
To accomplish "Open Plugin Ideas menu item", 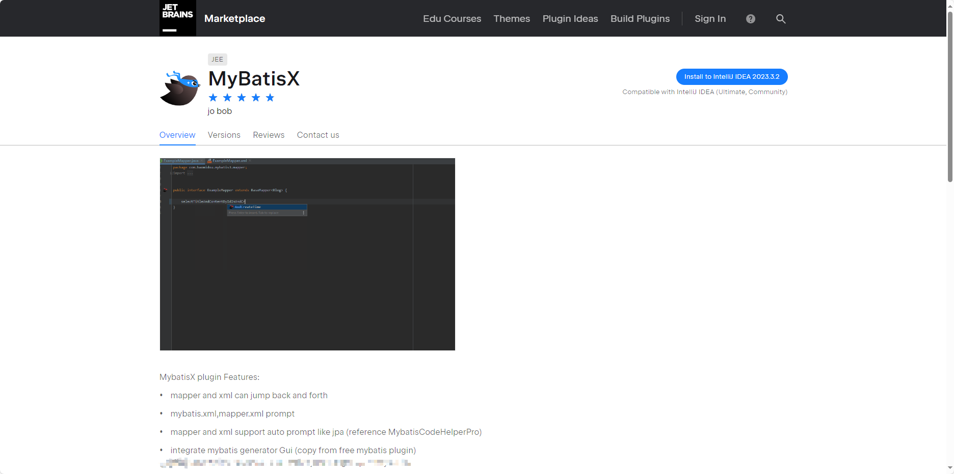I will coord(570,18).
